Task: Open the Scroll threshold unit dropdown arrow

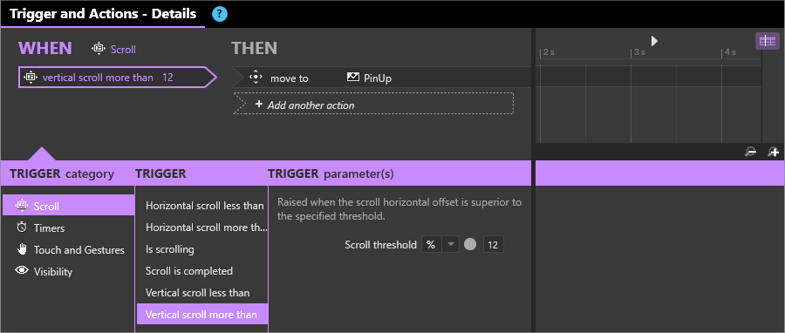Action: [451, 244]
